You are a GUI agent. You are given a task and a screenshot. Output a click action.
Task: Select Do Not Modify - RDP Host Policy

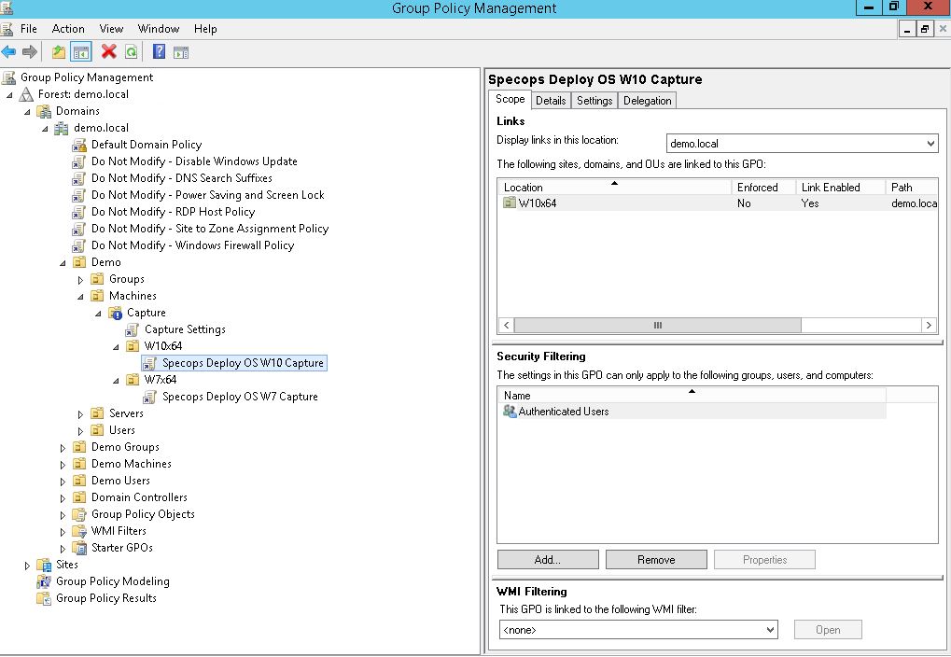point(173,212)
